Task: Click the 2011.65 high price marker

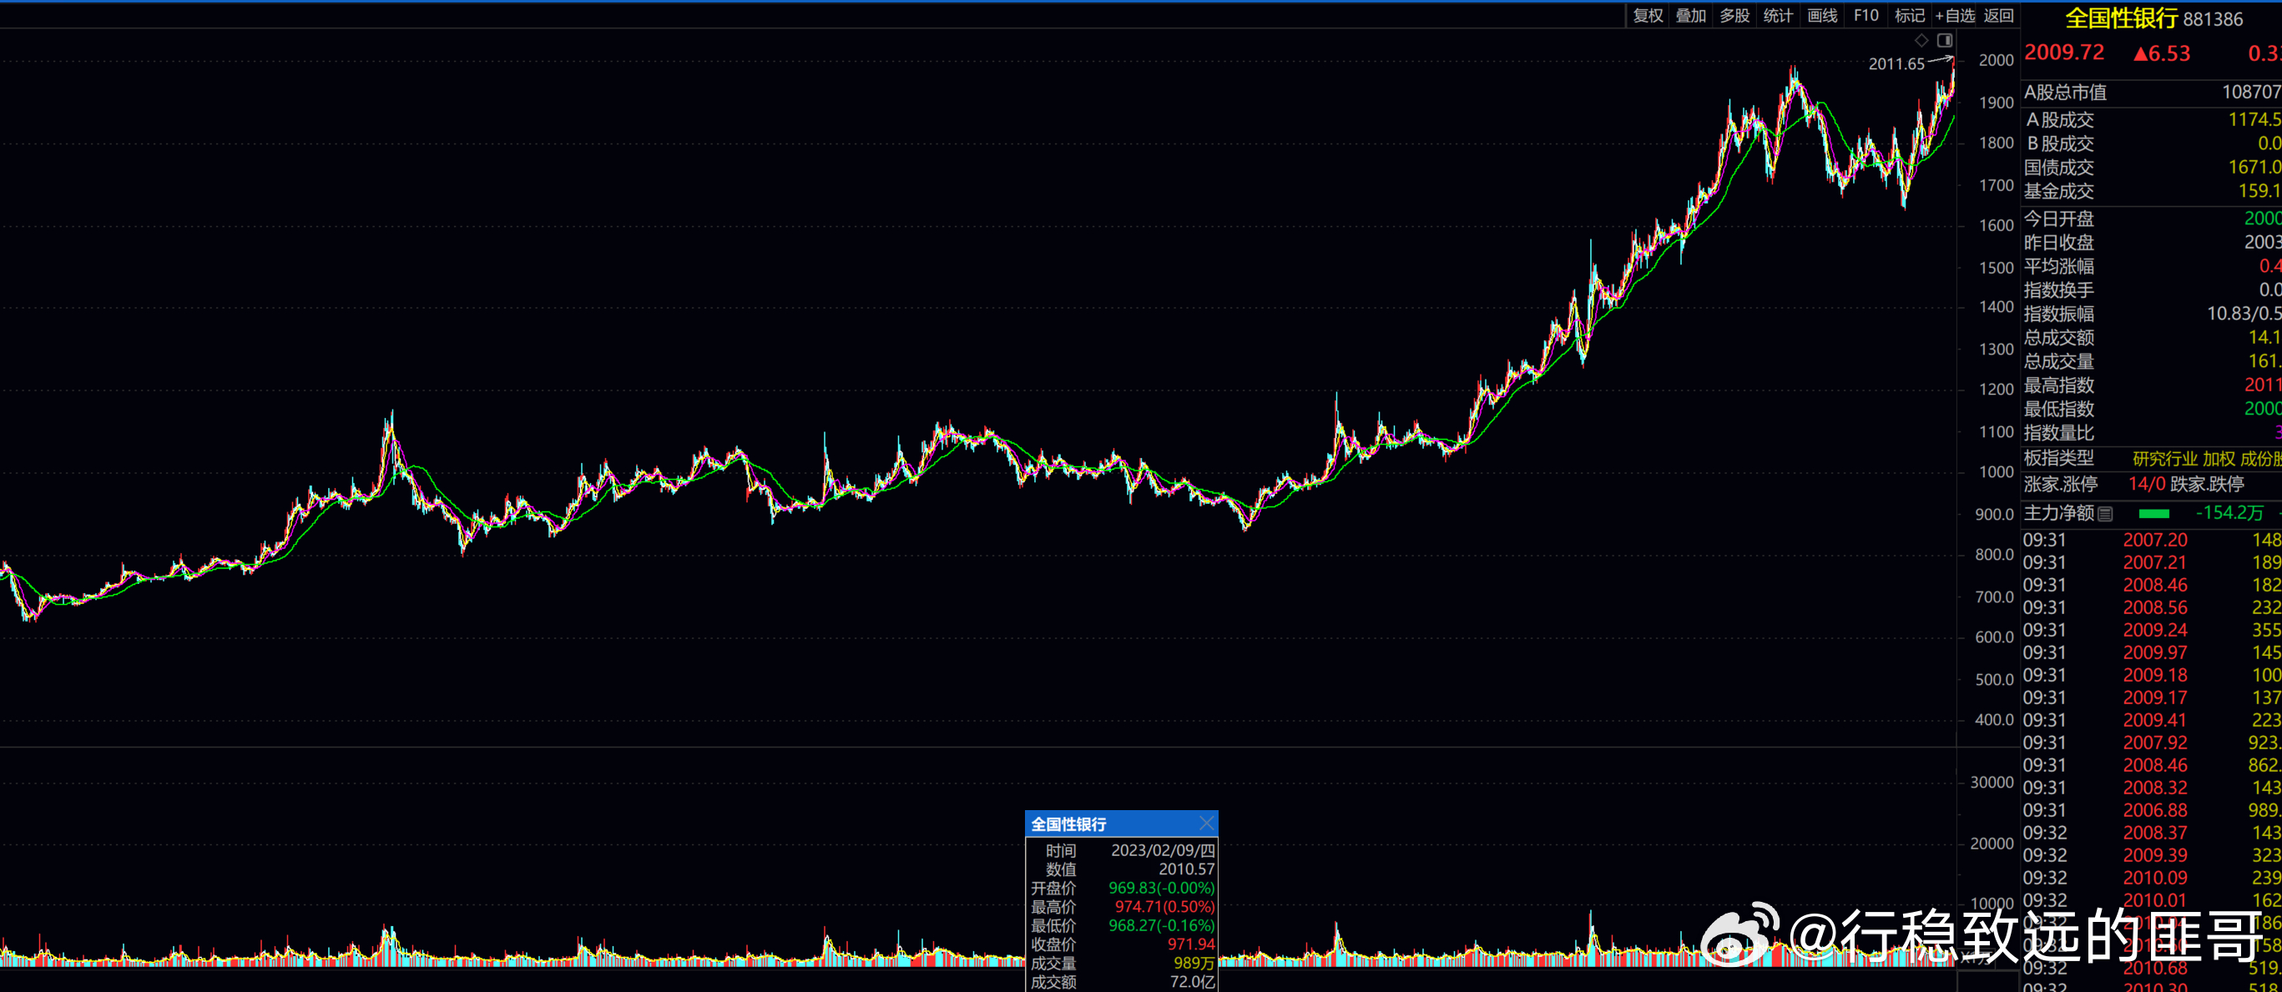Action: click(1896, 63)
